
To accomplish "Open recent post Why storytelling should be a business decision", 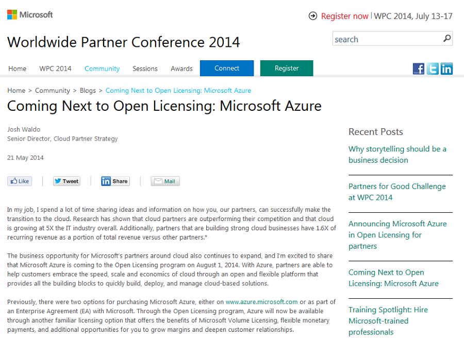I will pyautogui.click(x=397, y=155).
